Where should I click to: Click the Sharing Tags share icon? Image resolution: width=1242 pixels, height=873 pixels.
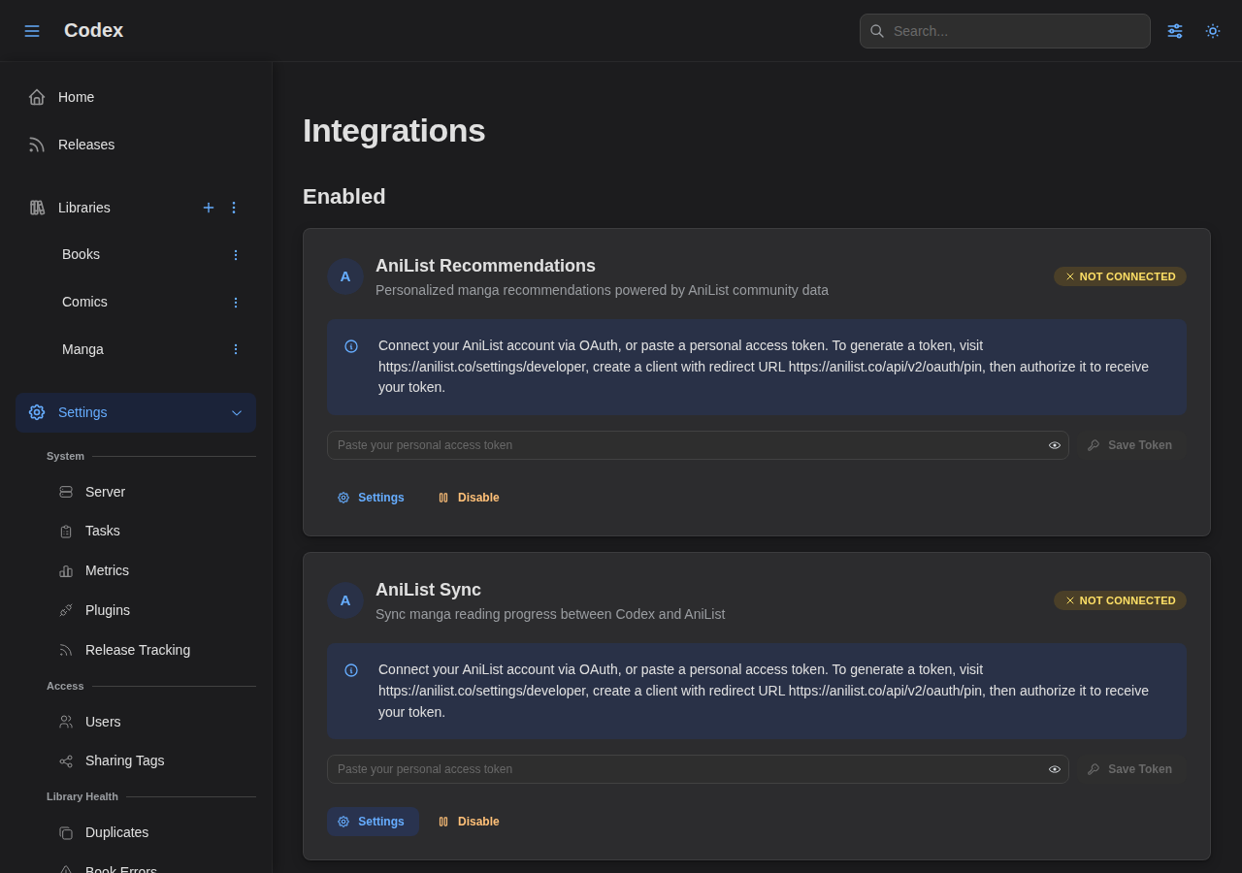pos(66,761)
